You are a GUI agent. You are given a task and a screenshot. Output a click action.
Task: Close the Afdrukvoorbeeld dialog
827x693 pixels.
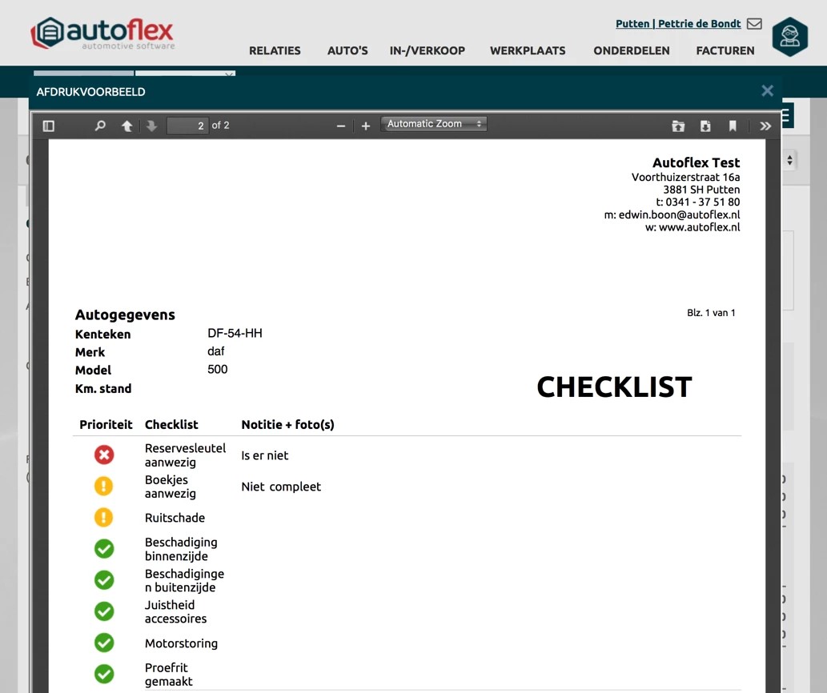point(767,90)
